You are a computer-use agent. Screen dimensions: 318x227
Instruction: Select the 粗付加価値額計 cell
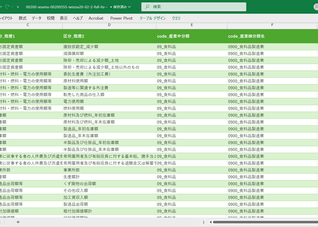click(109, 211)
